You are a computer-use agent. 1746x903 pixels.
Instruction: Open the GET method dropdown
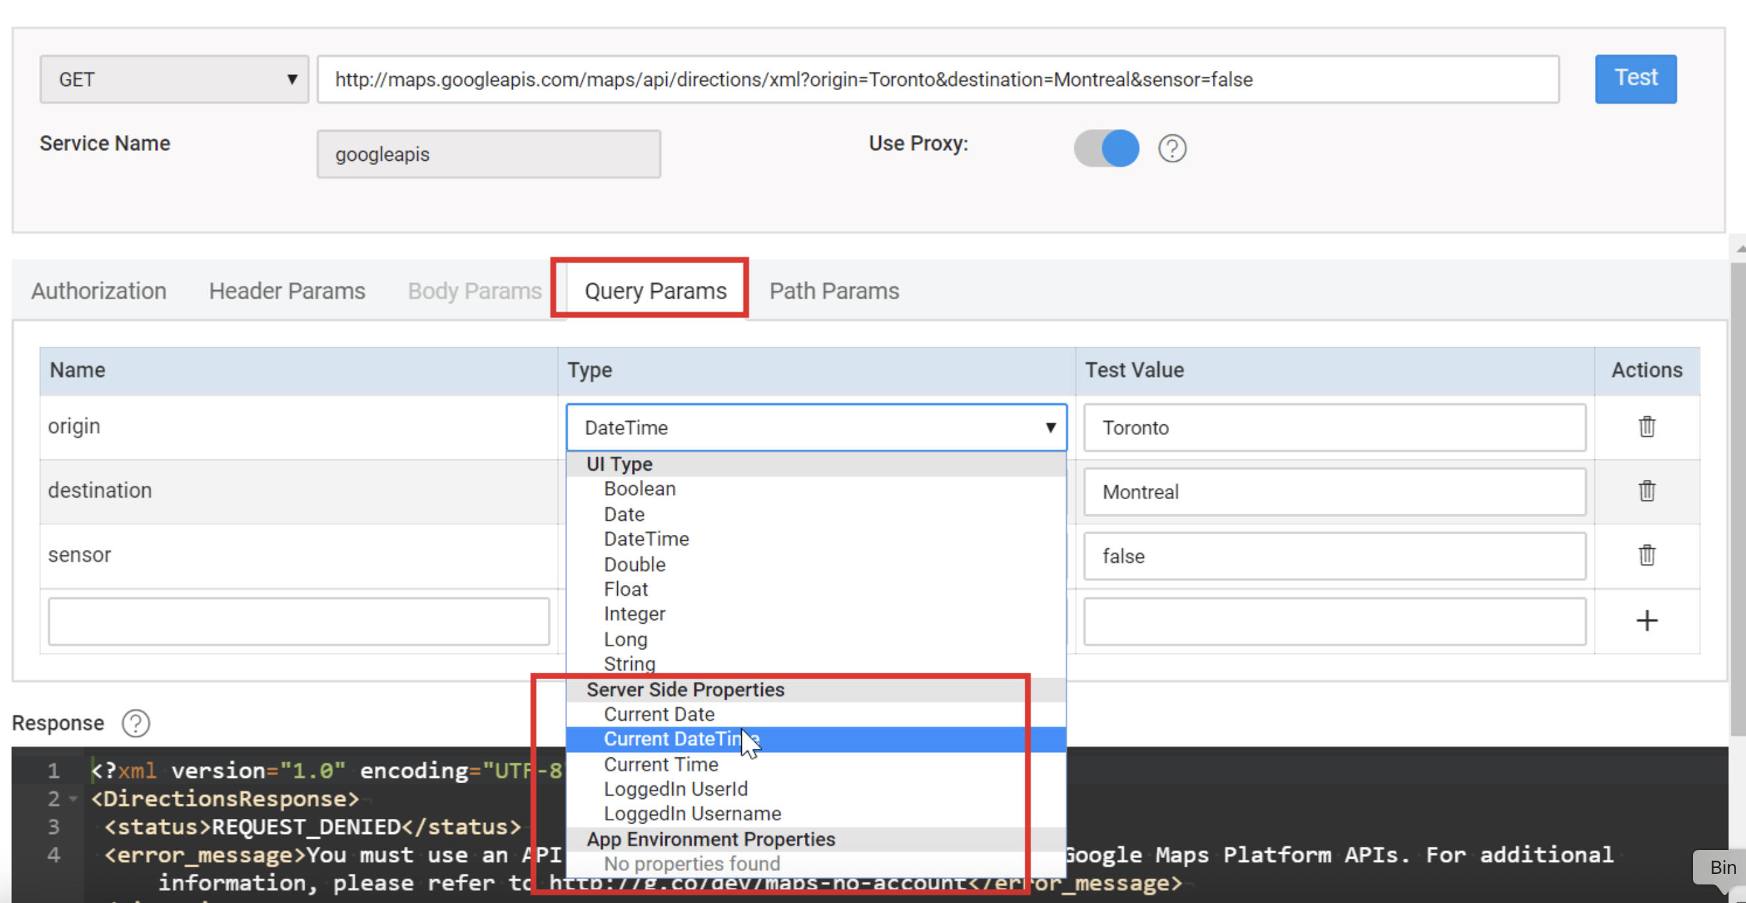coord(174,79)
